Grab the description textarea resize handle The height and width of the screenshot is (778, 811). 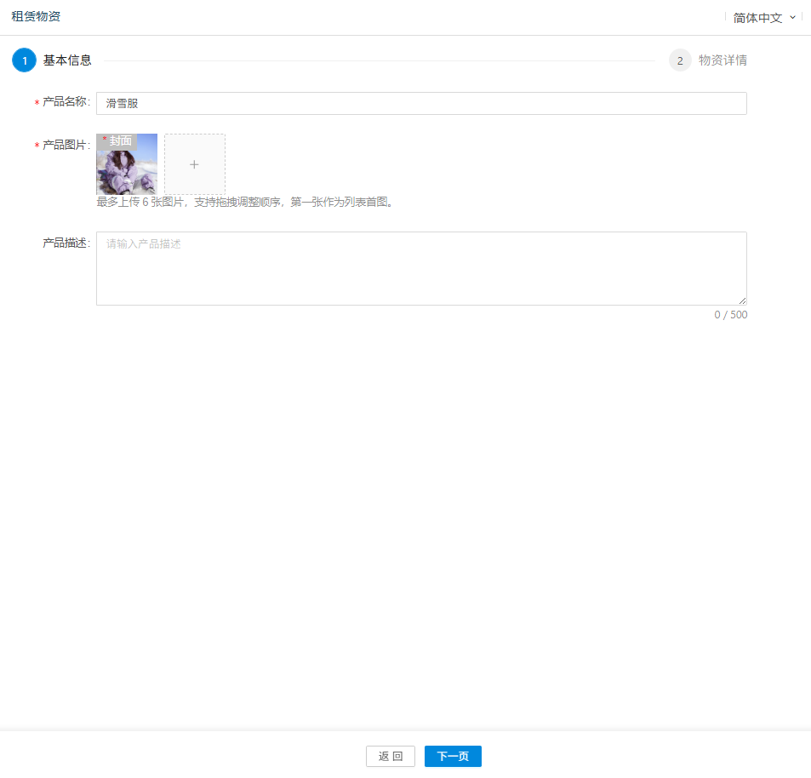742,300
